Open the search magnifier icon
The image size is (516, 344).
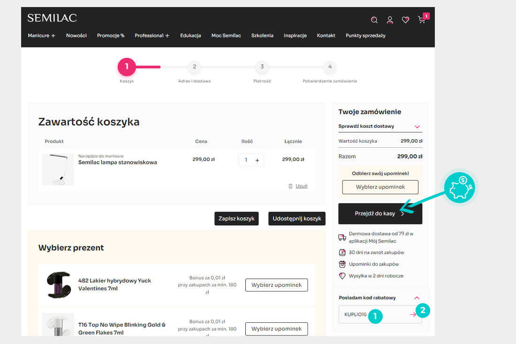point(374,20)
